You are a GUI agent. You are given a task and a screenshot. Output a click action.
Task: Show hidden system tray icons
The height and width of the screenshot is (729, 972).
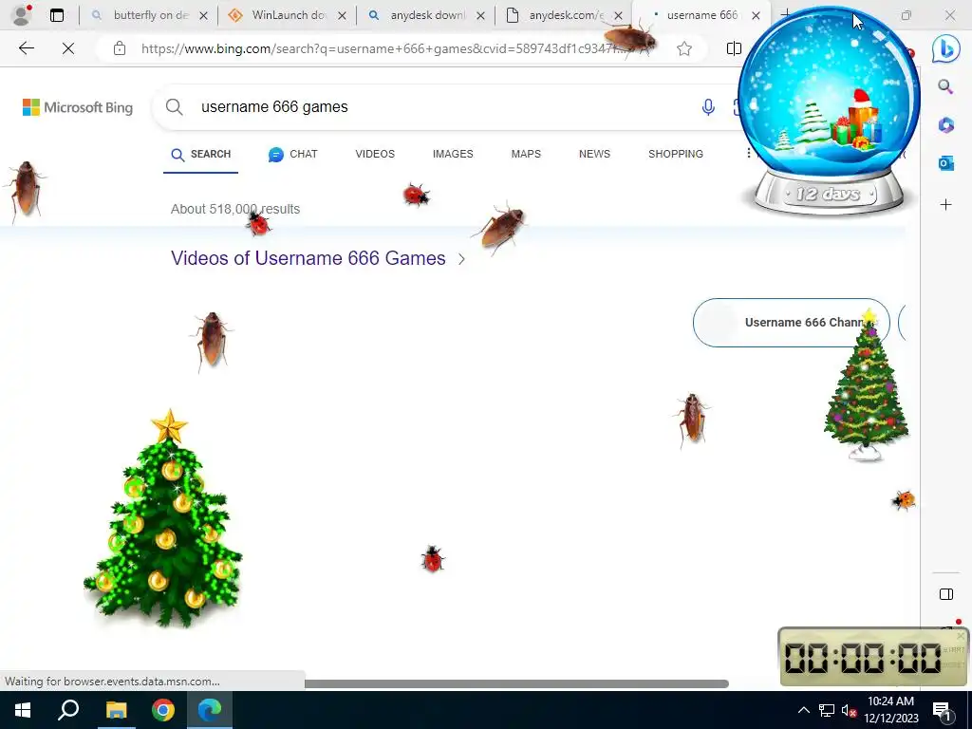coord(803,710)
